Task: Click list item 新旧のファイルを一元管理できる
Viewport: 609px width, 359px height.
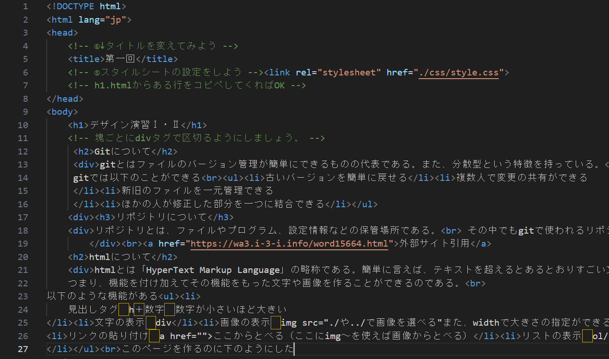Action: click(197, 191)
